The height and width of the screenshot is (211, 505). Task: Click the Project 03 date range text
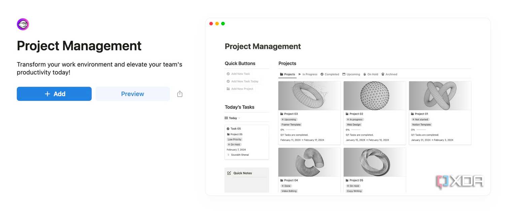[302, 140]
